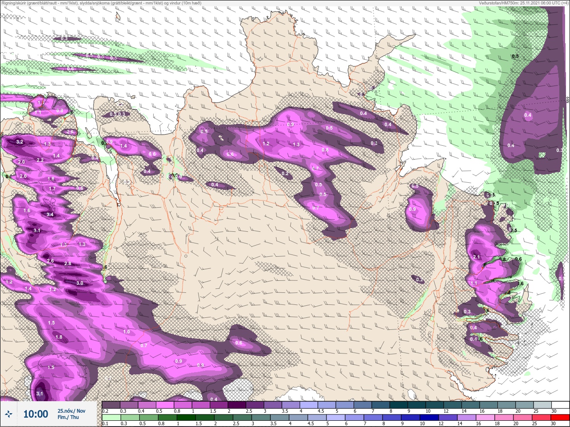Click the 'Fim./ Thu' weekday label

(68, 417)
